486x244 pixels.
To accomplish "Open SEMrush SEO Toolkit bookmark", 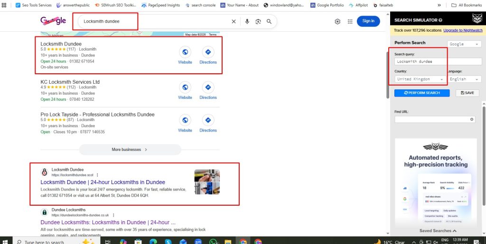I will coord(116,5).
